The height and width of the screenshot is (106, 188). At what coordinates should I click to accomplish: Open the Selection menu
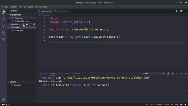click(x=13, y=7)
